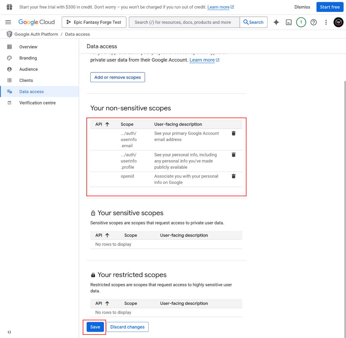Open the navigation hamburger menu
The image size is (346, 338).
point(8,22)
